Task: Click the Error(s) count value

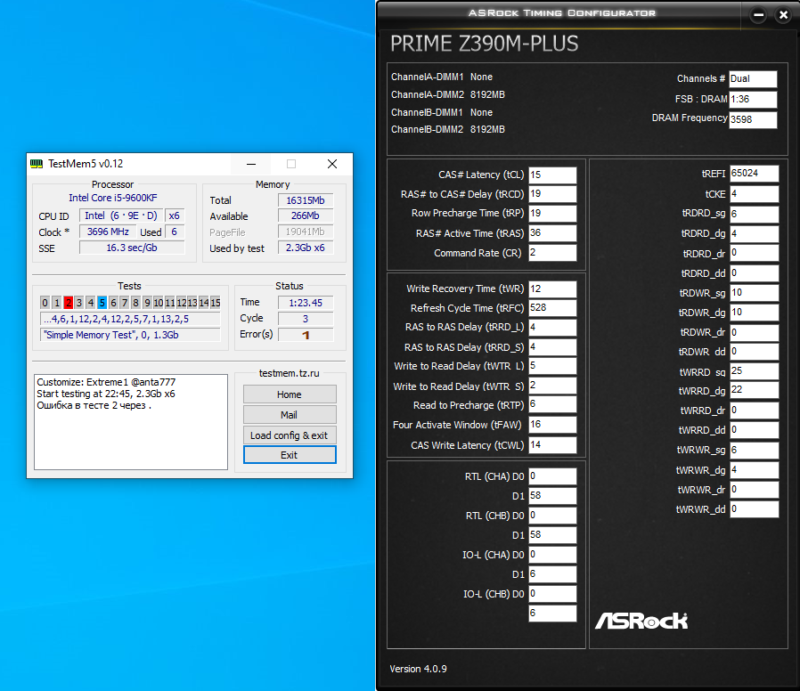Action: click(x=305, y=335)
